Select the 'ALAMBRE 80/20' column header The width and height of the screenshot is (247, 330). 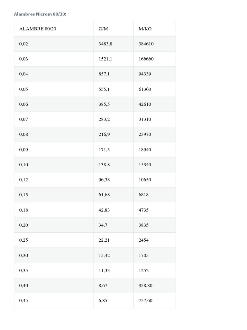tap(38, 29)
